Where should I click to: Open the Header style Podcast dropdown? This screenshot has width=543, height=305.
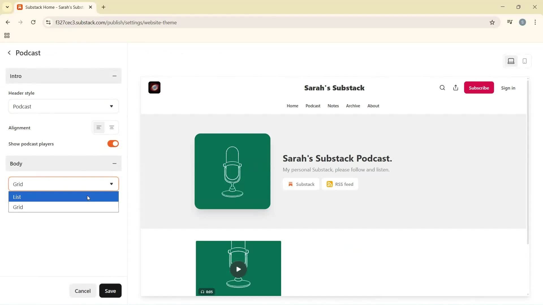(x=63, y=106)
